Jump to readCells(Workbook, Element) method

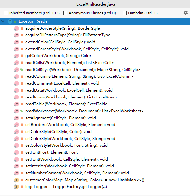[x=70, y=63]
